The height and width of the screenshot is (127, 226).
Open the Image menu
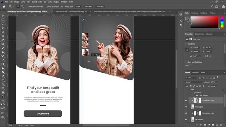(x=17, y=2)
